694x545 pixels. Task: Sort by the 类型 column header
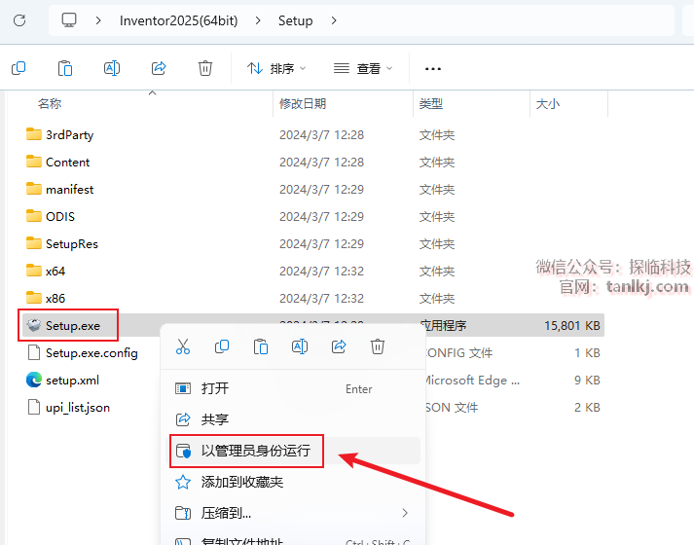pyautogui.click(x=431, y=104)
